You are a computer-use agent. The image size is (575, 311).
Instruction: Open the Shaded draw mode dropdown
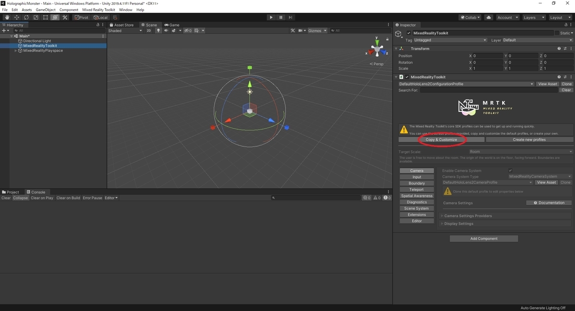pyautogui.click(x=126, y=31)
